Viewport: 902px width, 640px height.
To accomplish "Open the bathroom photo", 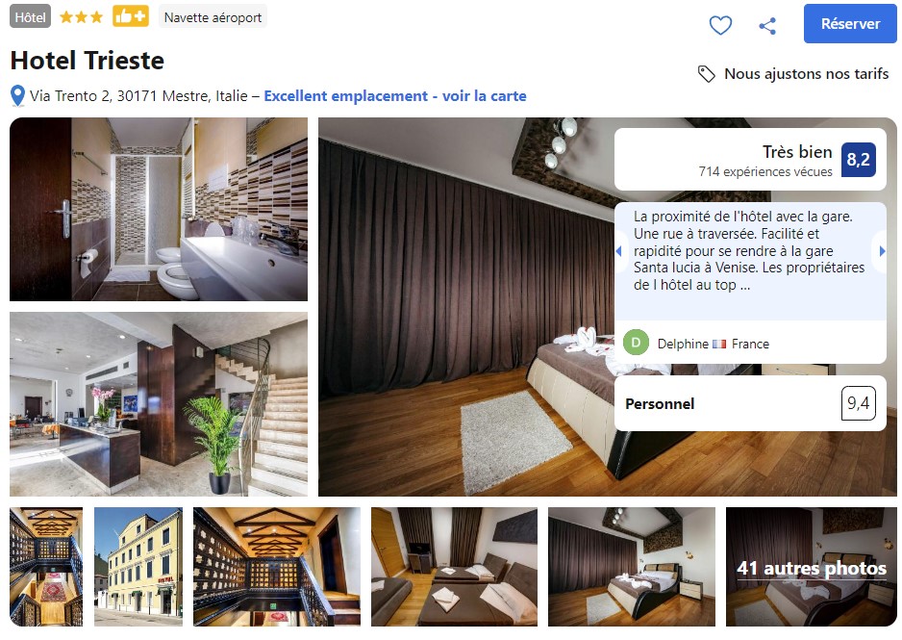I will (x=159, y=210).
